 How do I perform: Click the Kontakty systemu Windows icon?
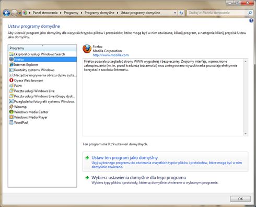point(11,70)
